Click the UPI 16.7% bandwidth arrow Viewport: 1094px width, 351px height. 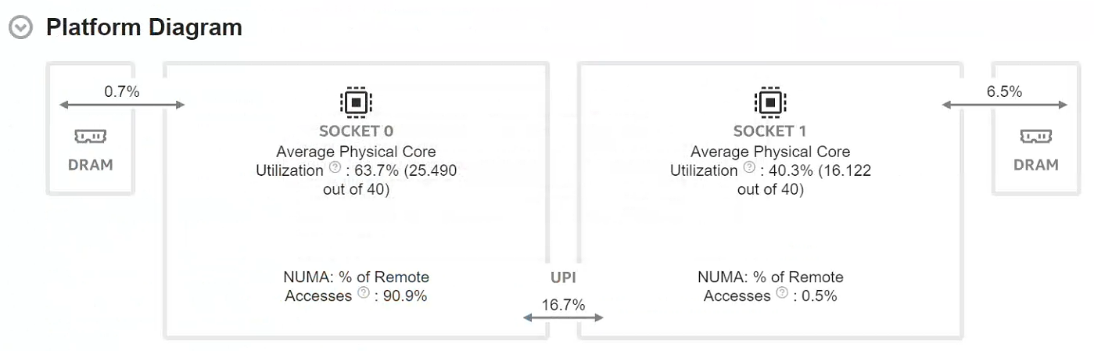click(563, 317)
